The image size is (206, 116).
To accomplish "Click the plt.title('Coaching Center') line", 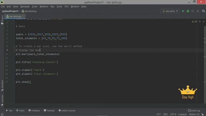I will (x=37, y=62).
